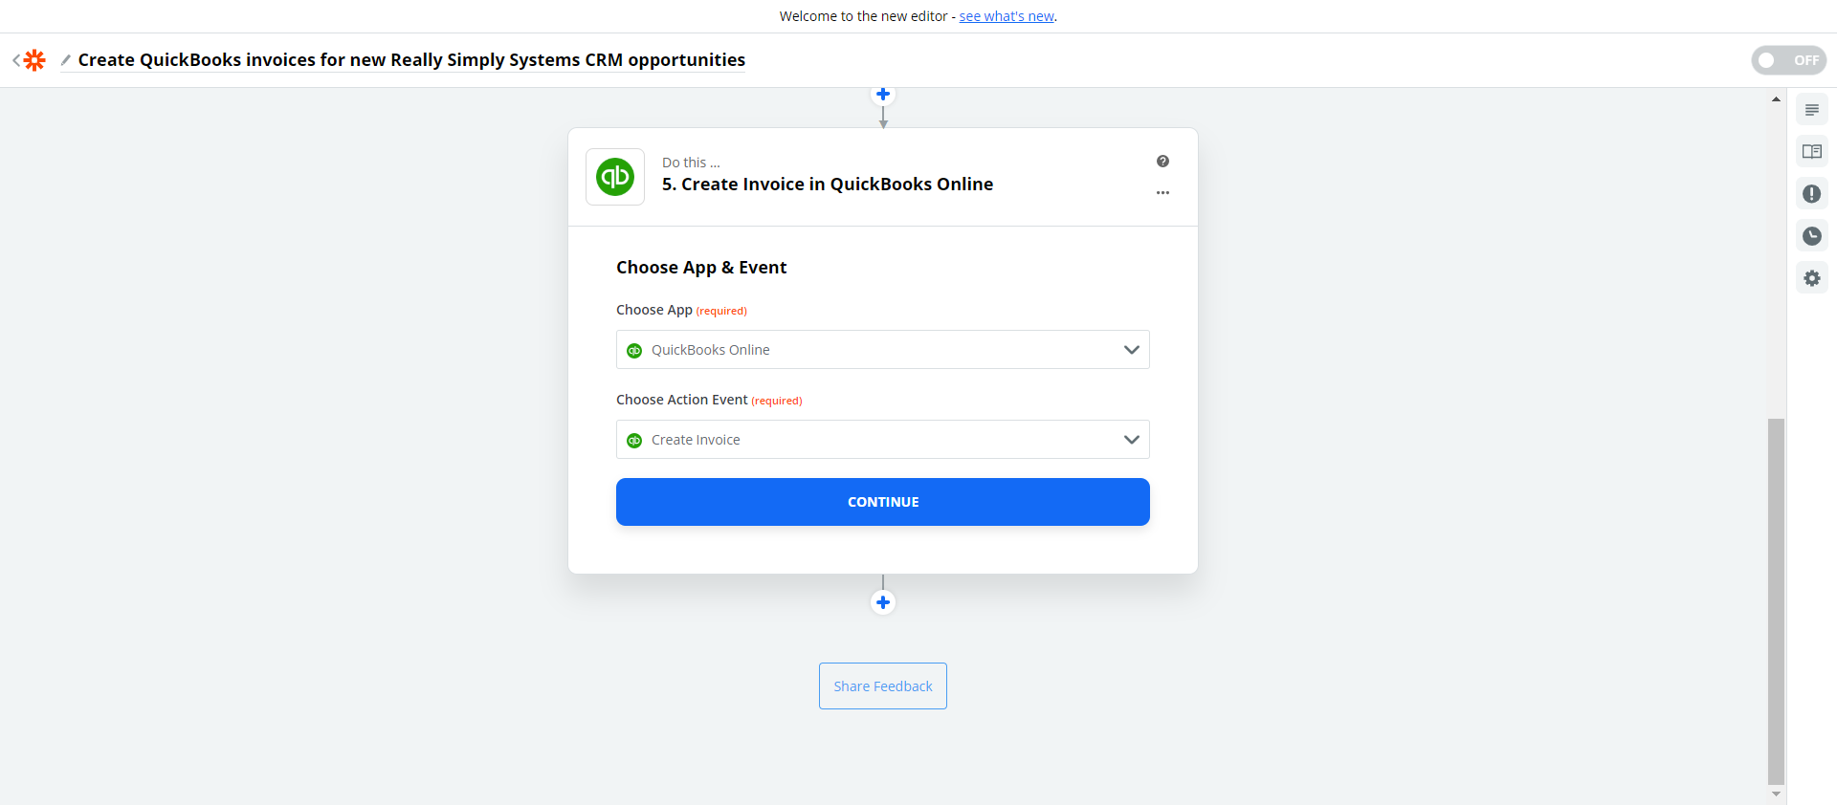The height and width of the screenshot is (805, 1837).
Task: Open the see what's new link
Action: click(x=1006, y=15)
